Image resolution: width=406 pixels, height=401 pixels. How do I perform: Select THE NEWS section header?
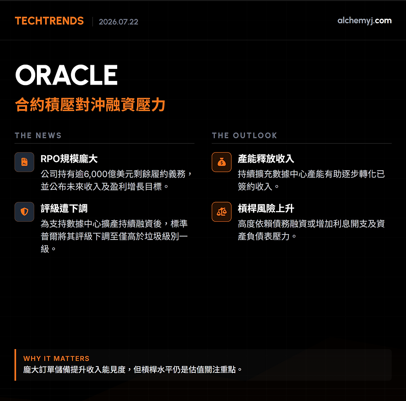[38, 135]
